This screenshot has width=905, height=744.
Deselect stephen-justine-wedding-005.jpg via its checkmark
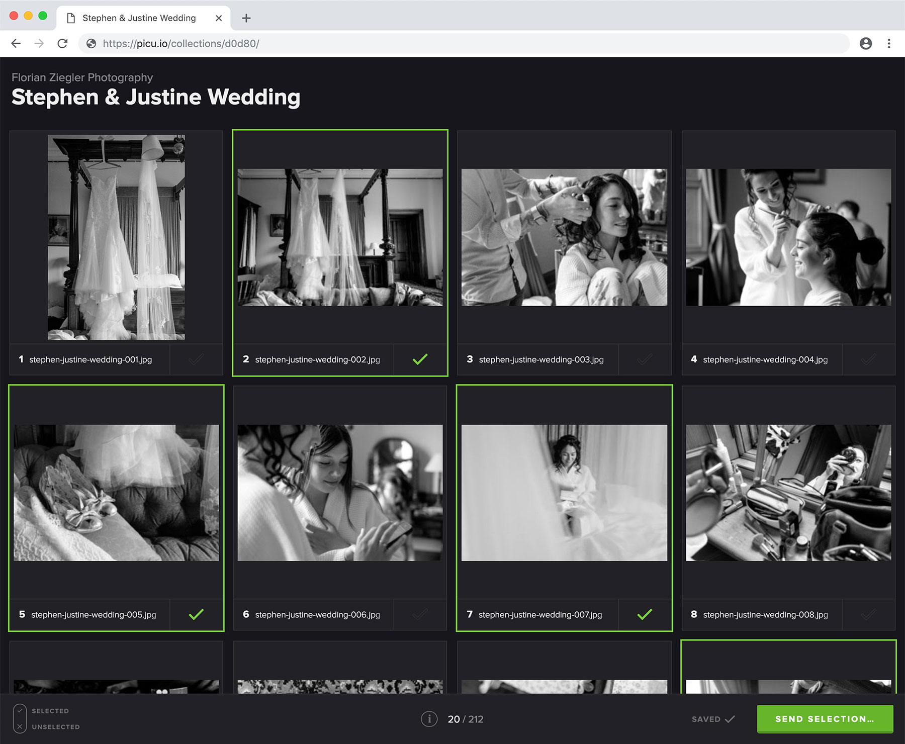click(x=197, y=613)
